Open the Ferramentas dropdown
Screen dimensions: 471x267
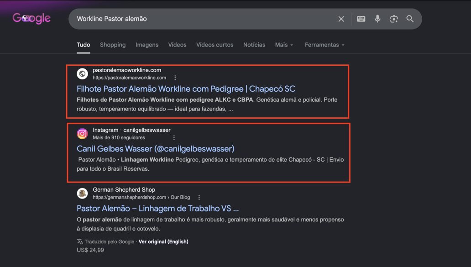324,45
